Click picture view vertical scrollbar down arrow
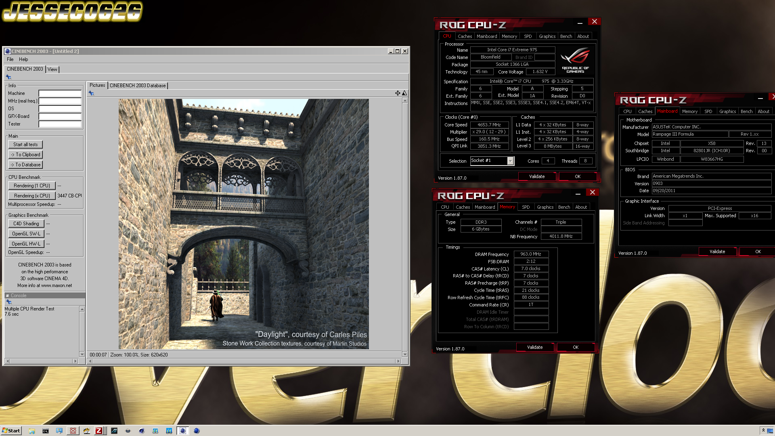 pyautogui.click(x=404, y=354)
